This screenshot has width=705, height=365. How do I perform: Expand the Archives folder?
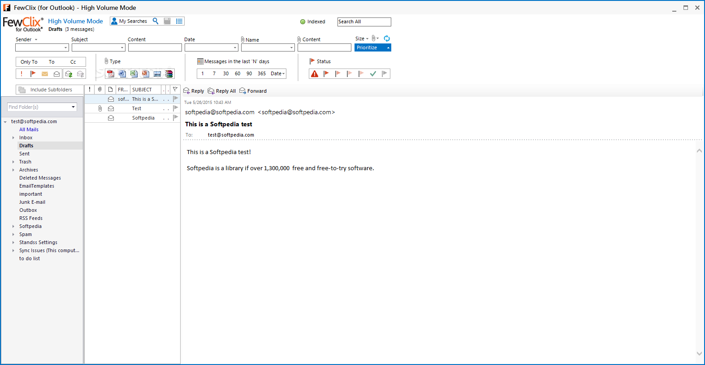click(13, 170)
